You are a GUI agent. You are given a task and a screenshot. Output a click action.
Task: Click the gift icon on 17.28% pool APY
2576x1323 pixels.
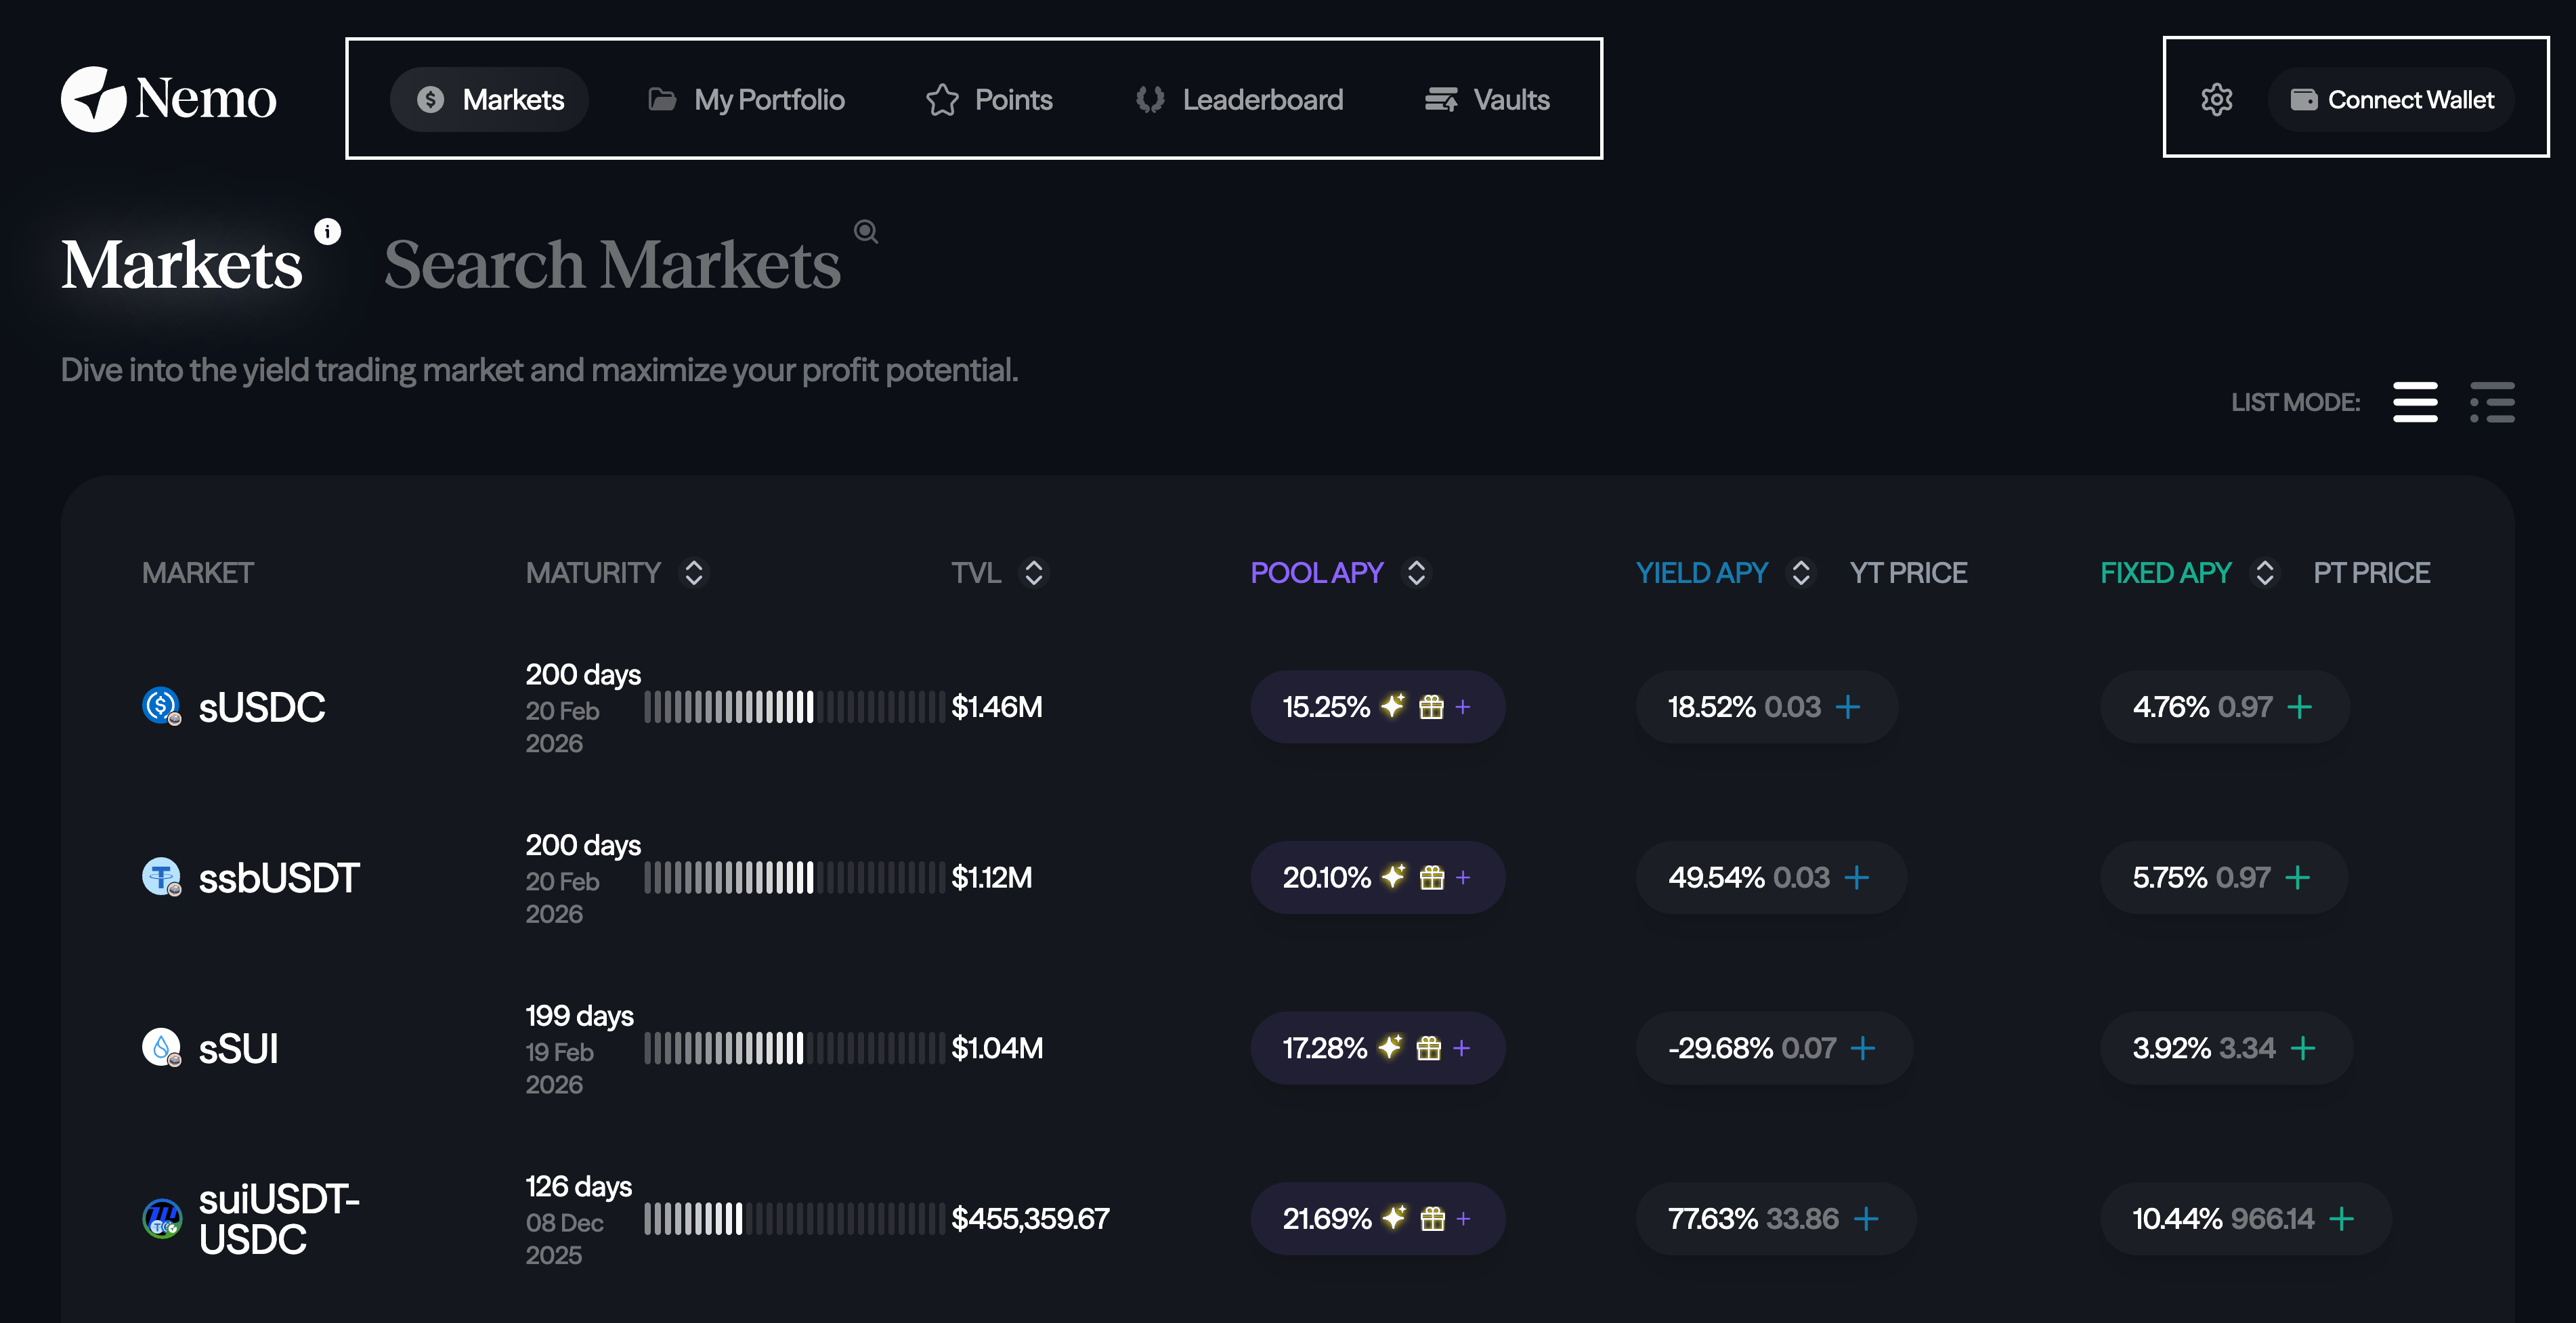pyautogui.click(x=1429, y=1048)
